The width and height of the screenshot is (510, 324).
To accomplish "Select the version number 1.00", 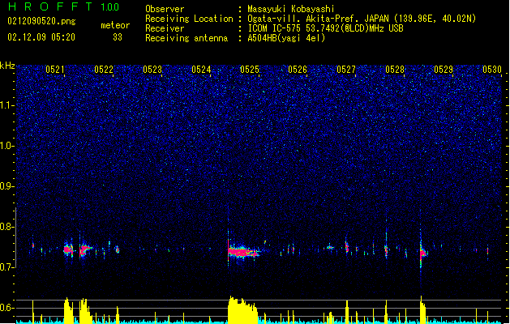I will [110, 7].
